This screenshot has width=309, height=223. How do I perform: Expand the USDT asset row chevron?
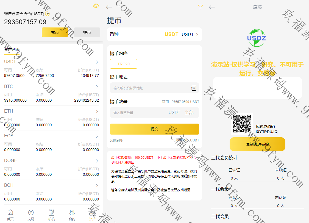tap(97, 62)
